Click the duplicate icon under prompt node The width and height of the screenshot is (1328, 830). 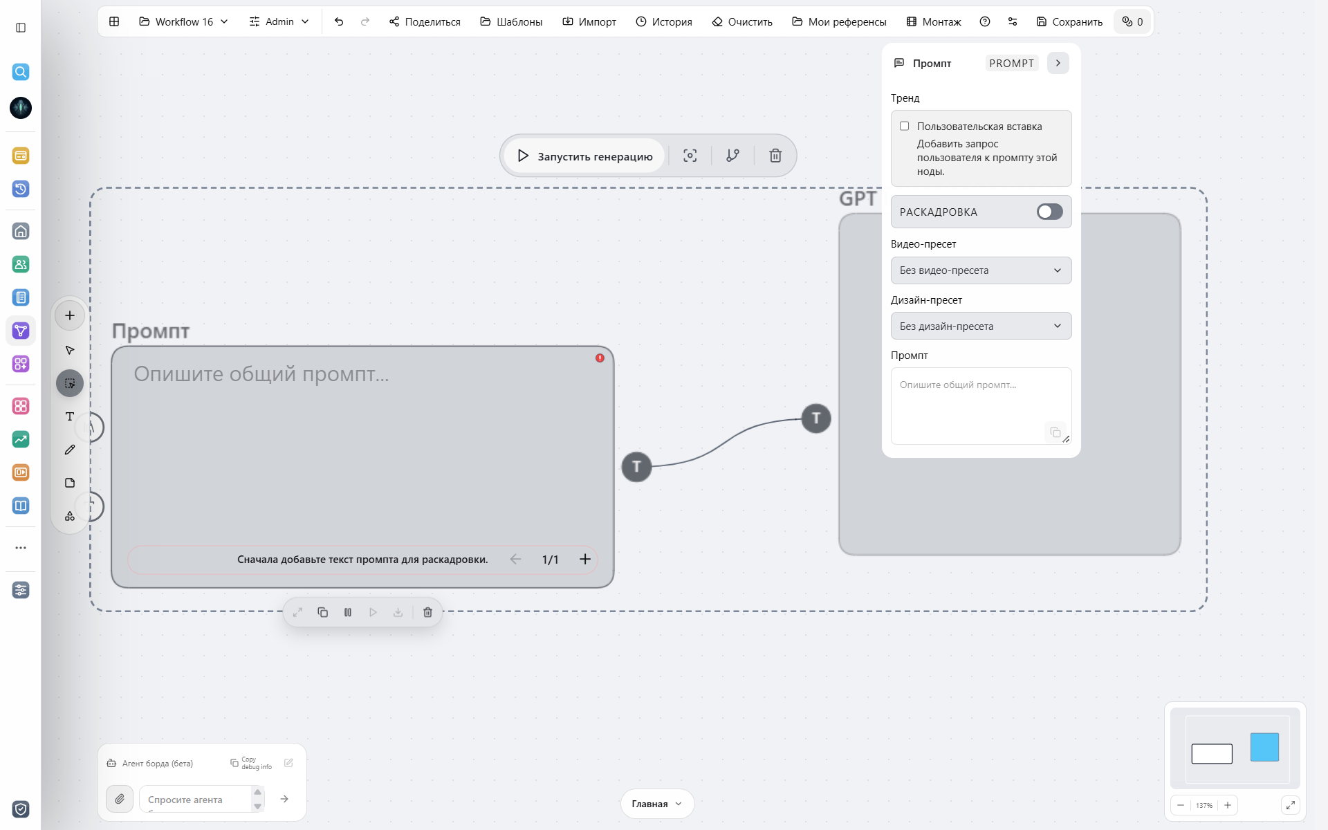tap(322, 612)
